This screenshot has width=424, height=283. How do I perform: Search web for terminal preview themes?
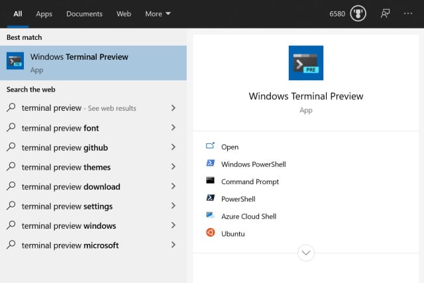[66, 167]
